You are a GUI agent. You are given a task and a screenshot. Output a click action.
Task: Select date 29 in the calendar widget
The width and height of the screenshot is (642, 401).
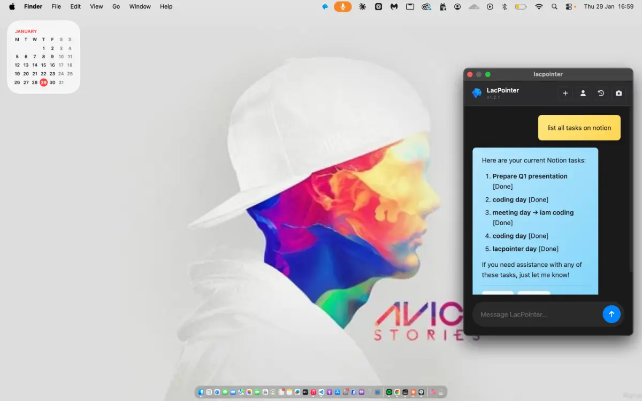pyautogui.click(x=43, y=82)
